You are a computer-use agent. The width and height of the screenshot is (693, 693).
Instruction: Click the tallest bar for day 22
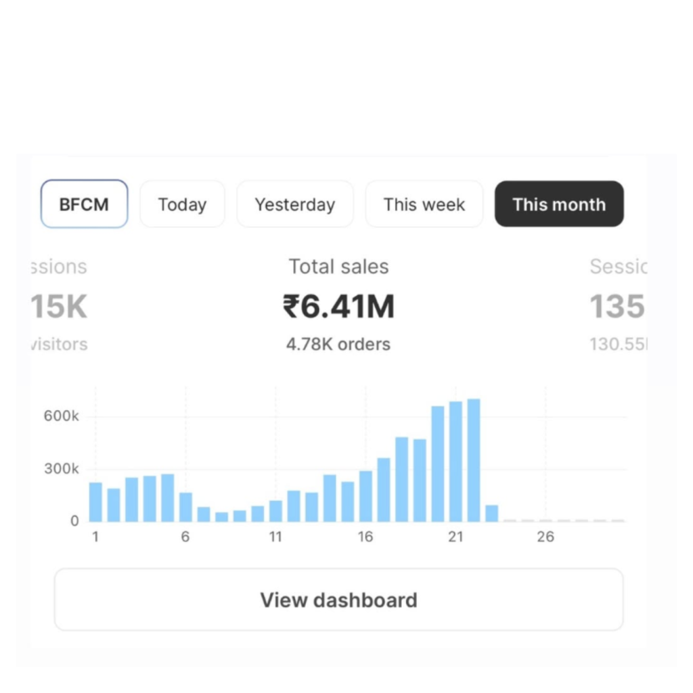[x=474, y=460]
